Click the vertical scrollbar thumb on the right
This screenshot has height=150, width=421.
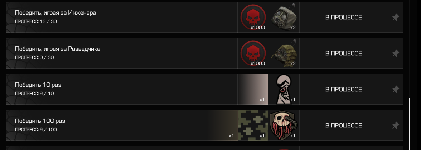[x=410, y=124]
